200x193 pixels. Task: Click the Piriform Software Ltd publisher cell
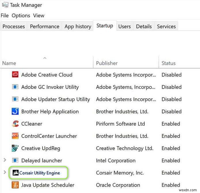pos(120,124)
